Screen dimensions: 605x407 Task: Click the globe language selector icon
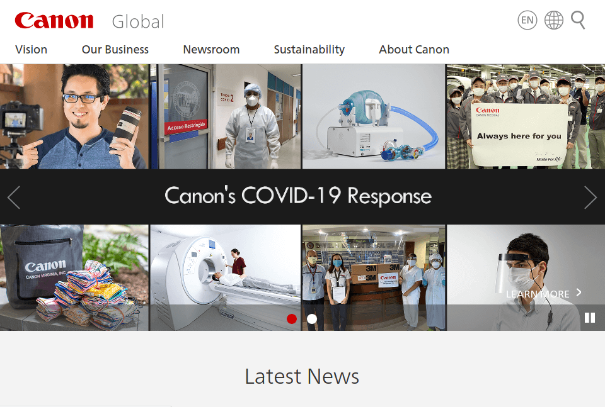coord(553,20)
